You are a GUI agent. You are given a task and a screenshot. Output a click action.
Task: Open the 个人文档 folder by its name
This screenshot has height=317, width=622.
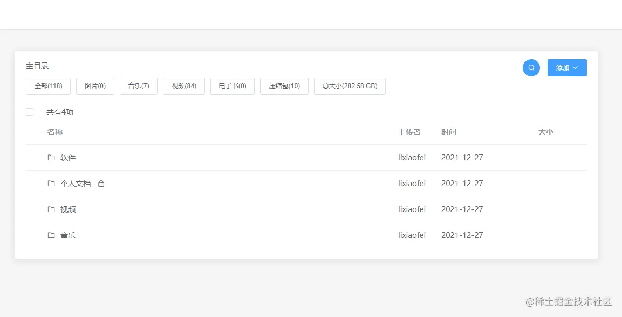(x=76, y=184)
